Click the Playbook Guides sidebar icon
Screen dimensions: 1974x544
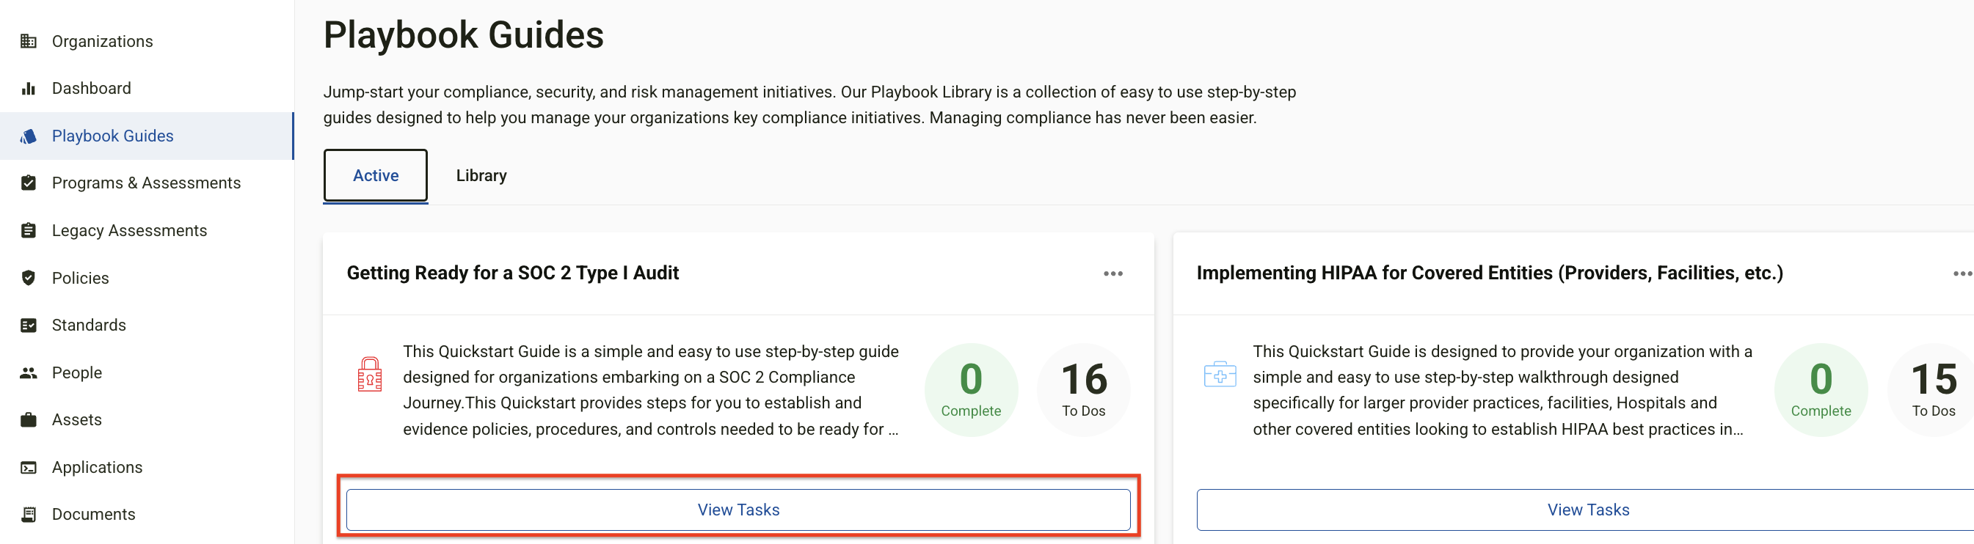[x=29, y=136]
